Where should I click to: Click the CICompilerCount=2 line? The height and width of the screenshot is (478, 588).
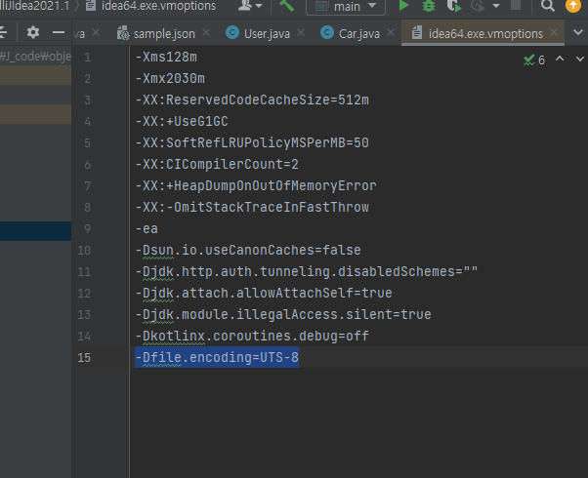pyautogui.click(x=217, y=164)
